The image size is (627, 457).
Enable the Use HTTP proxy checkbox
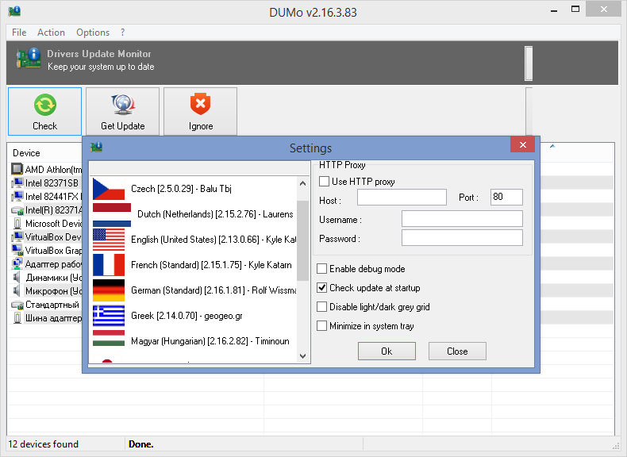(x=324, y=182)
